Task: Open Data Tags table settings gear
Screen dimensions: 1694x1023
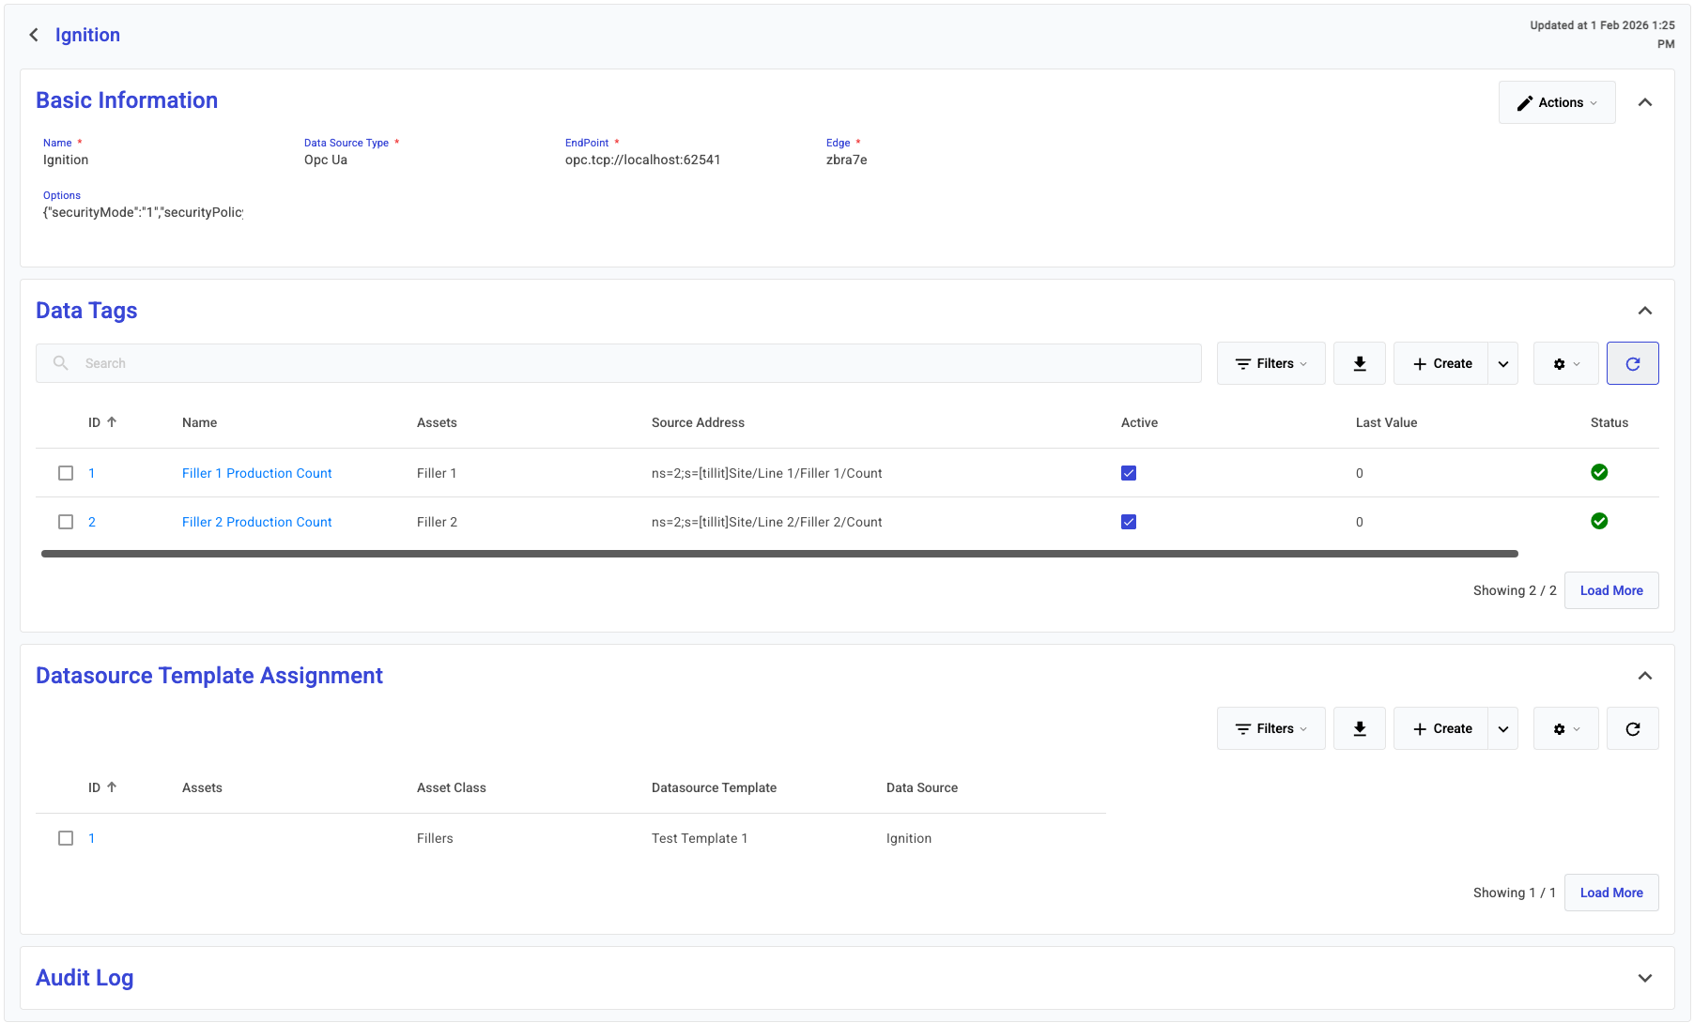Action: point(1564,364)
